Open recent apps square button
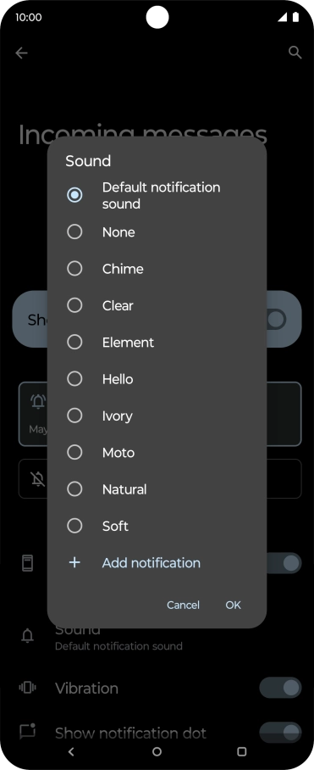 (x=241, y=751)
